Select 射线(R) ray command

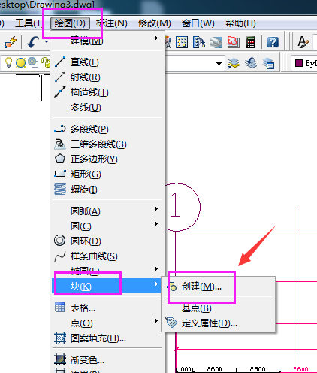[107, 77]
